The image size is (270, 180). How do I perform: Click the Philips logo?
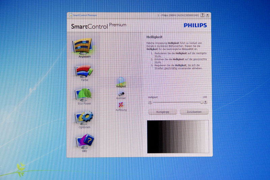[195, 25]
